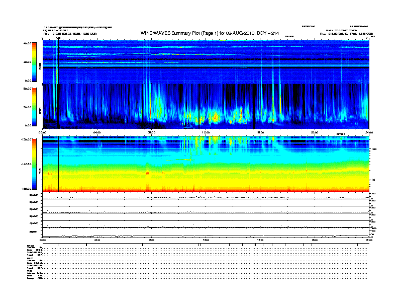
Task: Click the 08:00 time label under RAD1 panel
Action: pyautogui.click(x=151, y=132)
